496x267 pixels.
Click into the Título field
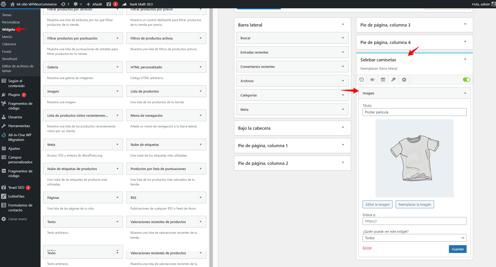[415, 112]
